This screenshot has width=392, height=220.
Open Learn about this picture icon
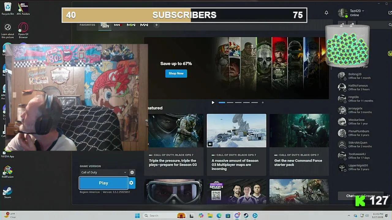(8, 31)
